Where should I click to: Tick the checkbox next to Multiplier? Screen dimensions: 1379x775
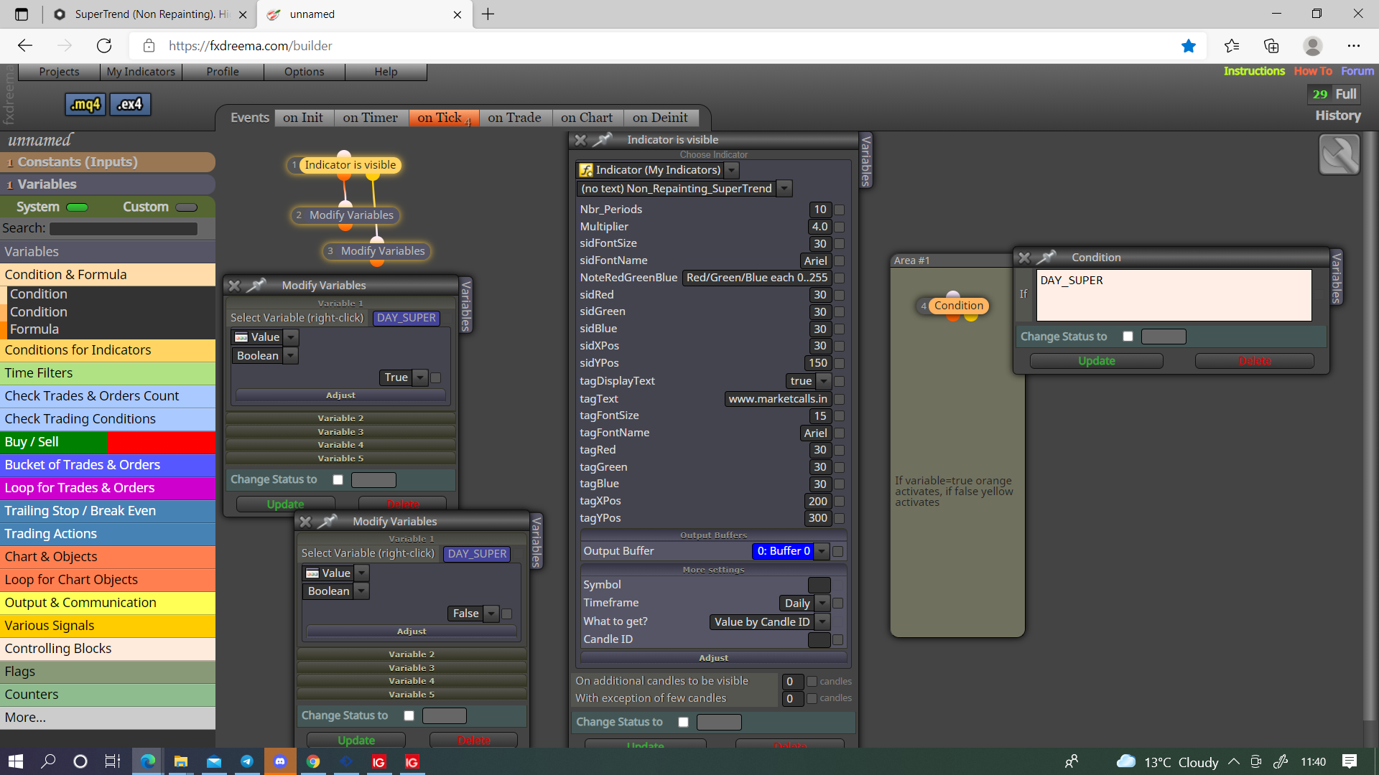839,227
